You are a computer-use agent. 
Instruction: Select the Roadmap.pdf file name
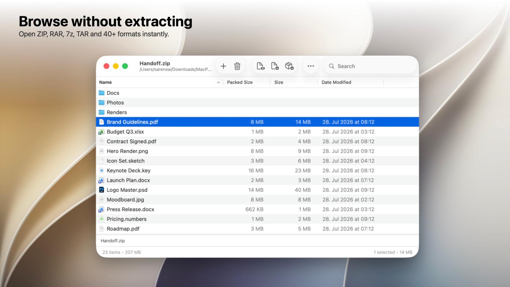click(123, 229)
